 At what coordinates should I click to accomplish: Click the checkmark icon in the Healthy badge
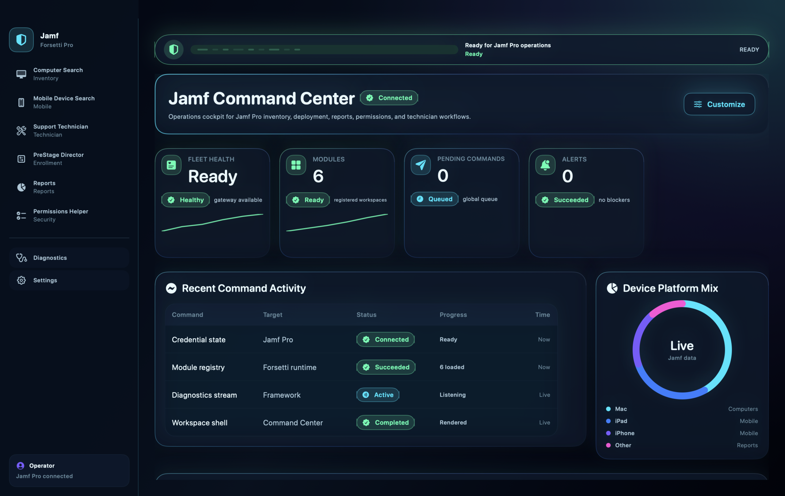(x=171, y=200)
